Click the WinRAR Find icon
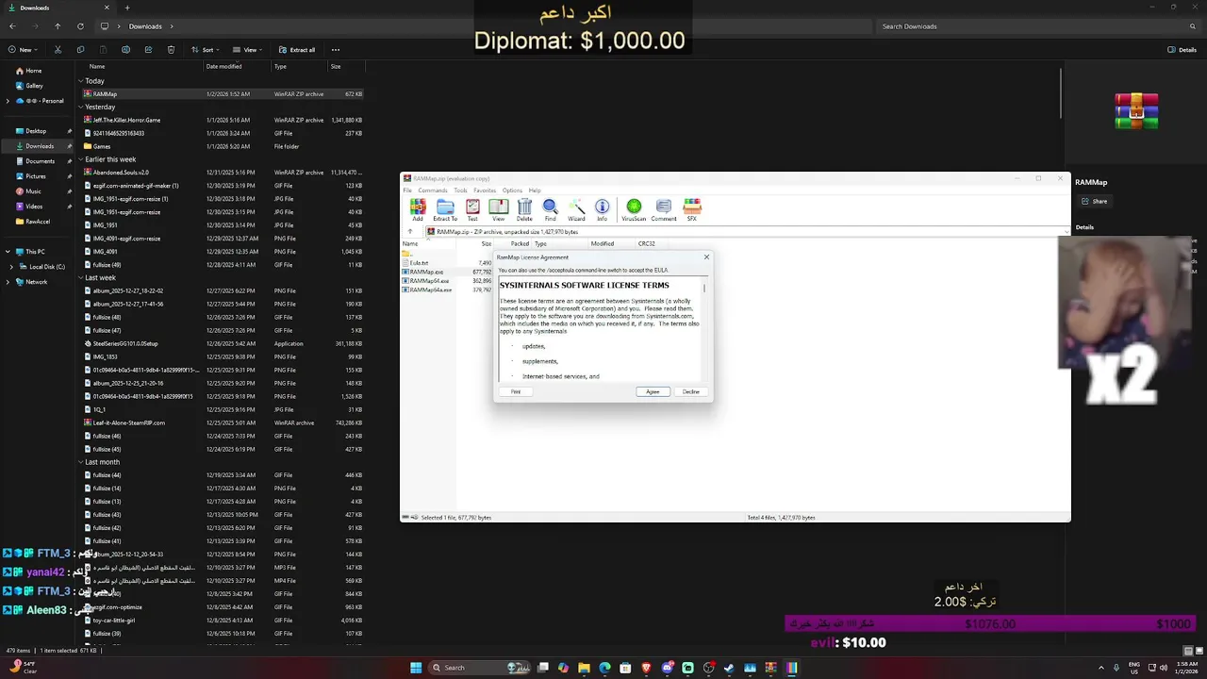The width and height of the screenshot is (1207, 679). click(550, 209)
